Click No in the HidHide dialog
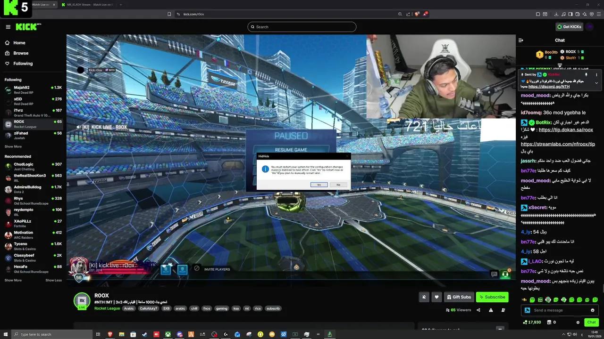This screenshot has width=604, height=339. tap(338, 185)
